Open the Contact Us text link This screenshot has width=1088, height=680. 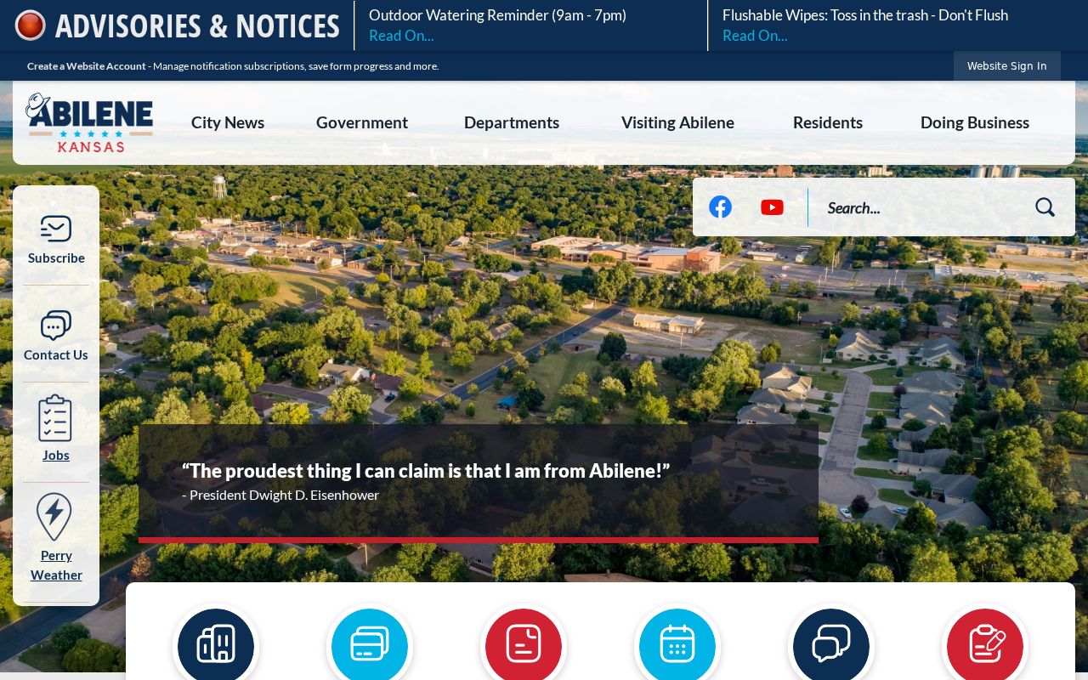[56, 354]
